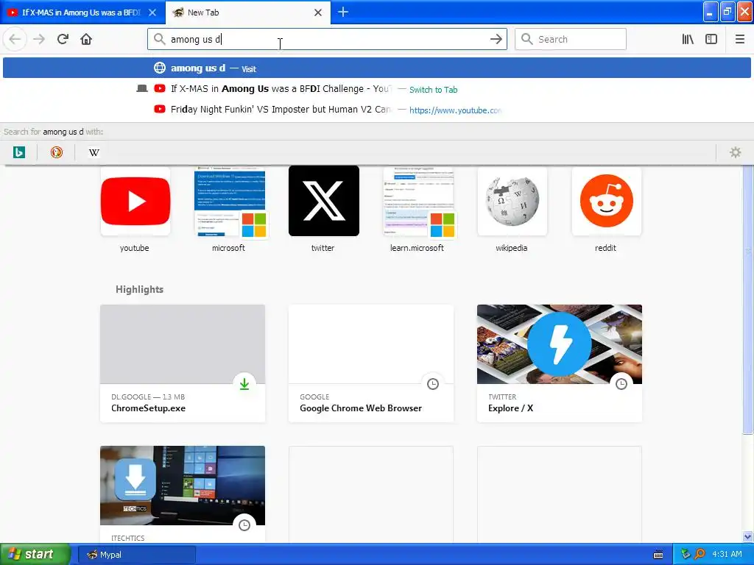
Task: Click the safely remove hardware tray icon
Action: [686, 554]
